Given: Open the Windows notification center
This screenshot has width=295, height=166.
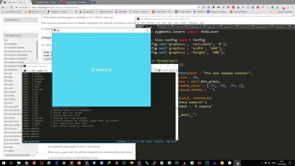Looking at the screenshot, I should point(290,163).
